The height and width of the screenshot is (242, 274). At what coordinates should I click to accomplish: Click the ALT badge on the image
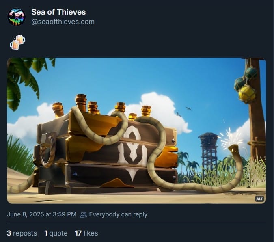[x=259, y=199]
